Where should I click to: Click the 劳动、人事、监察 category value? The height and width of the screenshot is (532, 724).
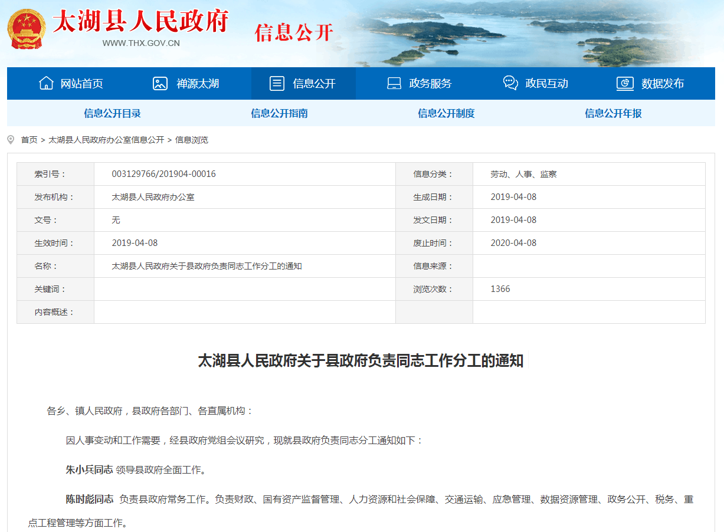pyautogui.click(x=523, y=174)
